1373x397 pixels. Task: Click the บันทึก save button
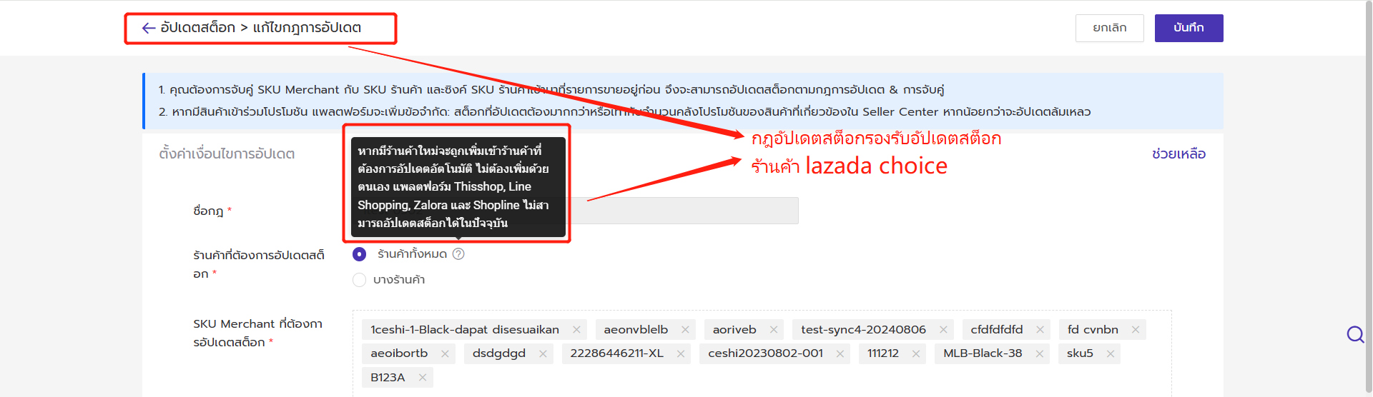(1189, 28)
